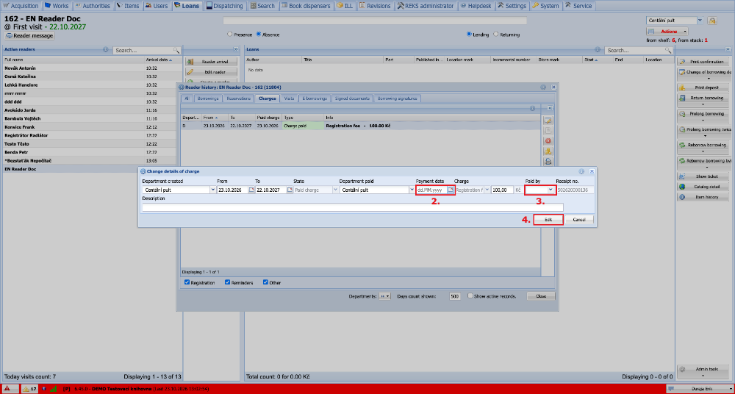This screenshot has height=394, width=735.
Task: Collapse the Reader history side toolbar
Action: coord(550,108)
